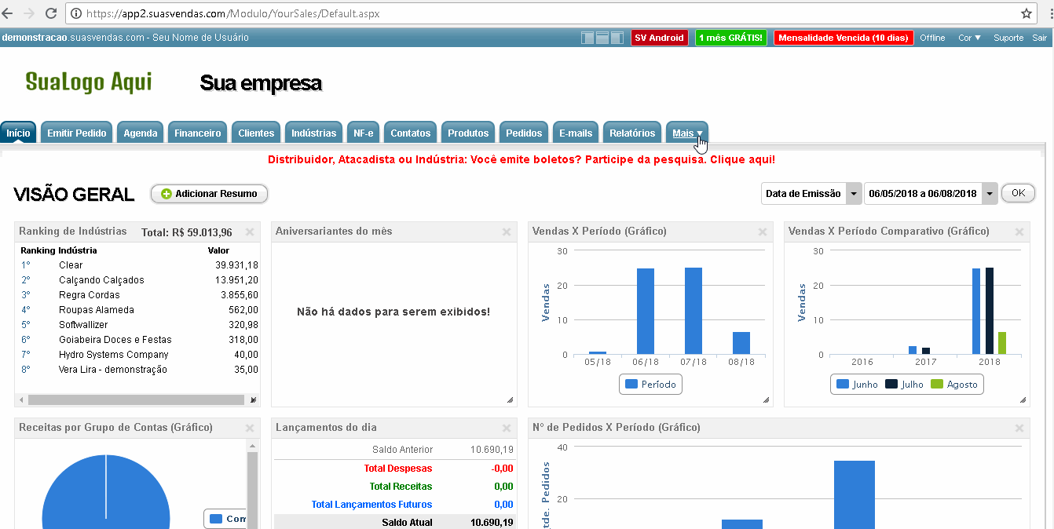Viewport: 1054px width, 529px height.
Task: Click the SV Android button
Action: pyautogui.click(x=660, y=38)
